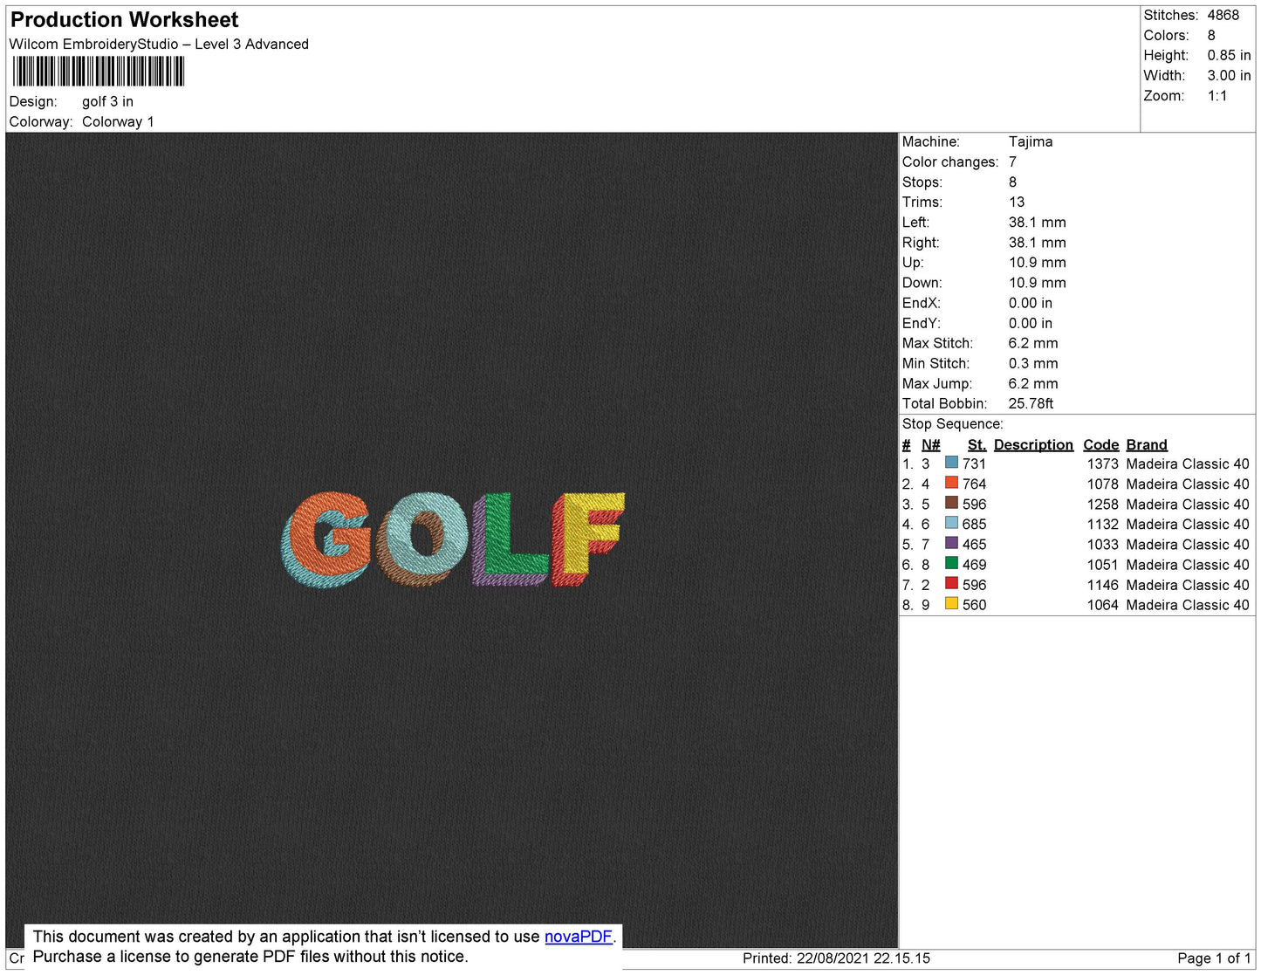Click the Zoom value 1:1

tap(1217, 96)
